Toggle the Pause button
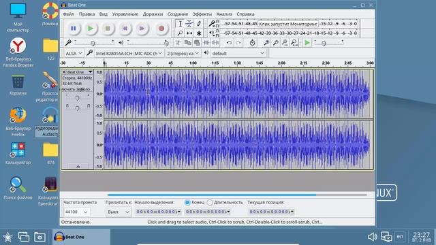Viewport: 436px width, 245px height. [74, 29]
